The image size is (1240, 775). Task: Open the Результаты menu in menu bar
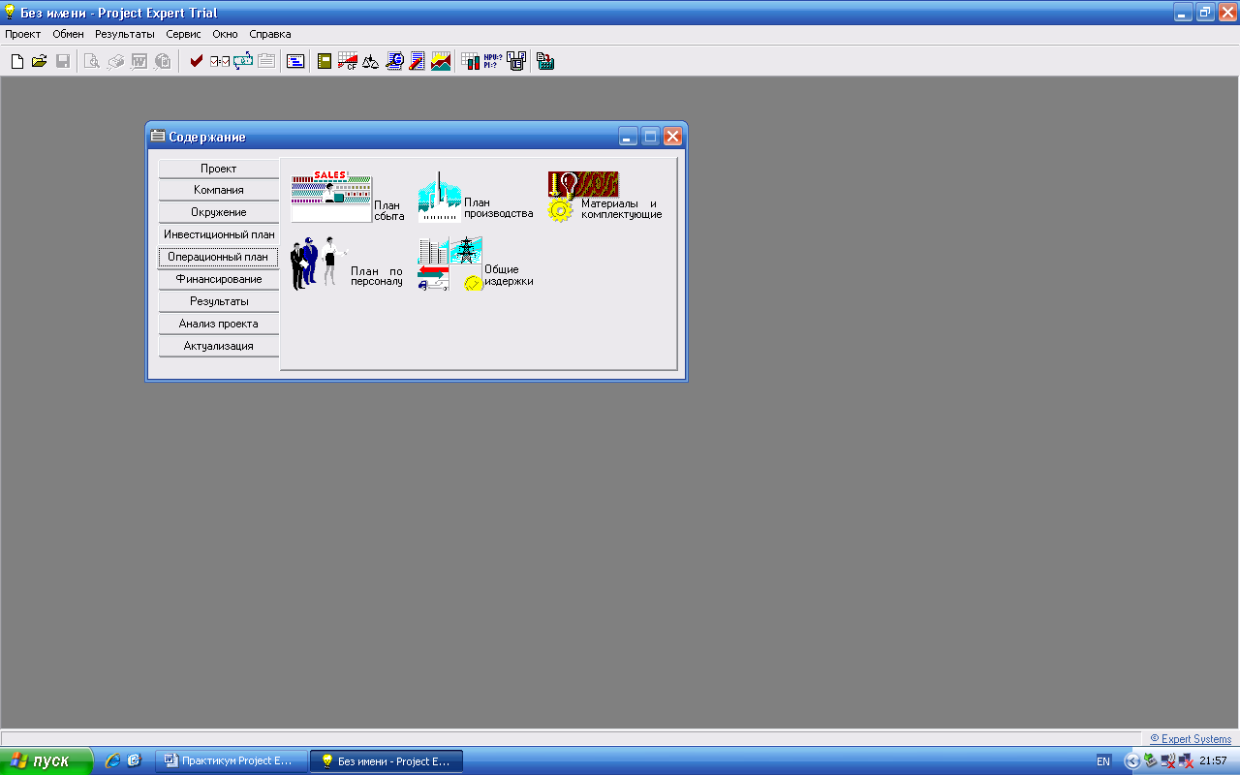point(125,34)
